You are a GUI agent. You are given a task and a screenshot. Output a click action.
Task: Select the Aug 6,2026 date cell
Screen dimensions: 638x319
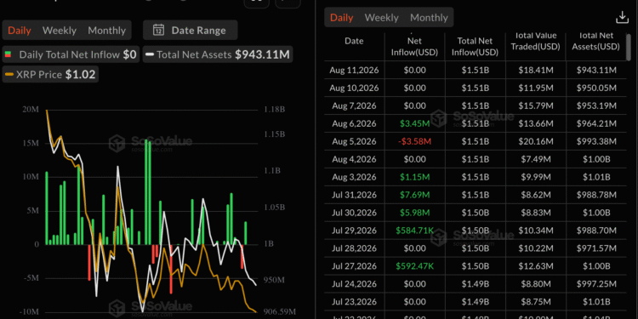click(x=354, y=123)
